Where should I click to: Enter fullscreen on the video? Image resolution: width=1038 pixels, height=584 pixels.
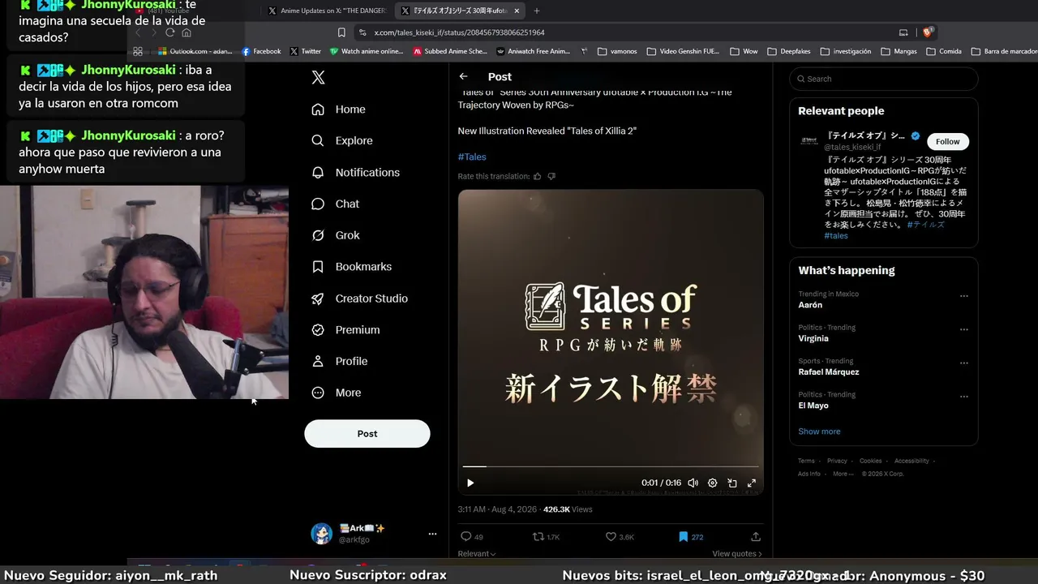click(x=752, y=483)
